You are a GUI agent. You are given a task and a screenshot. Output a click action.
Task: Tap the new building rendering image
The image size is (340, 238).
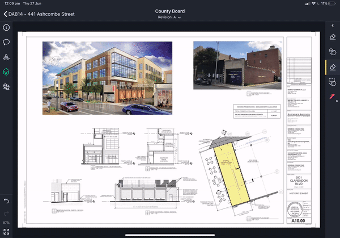[x=107, y=78]
